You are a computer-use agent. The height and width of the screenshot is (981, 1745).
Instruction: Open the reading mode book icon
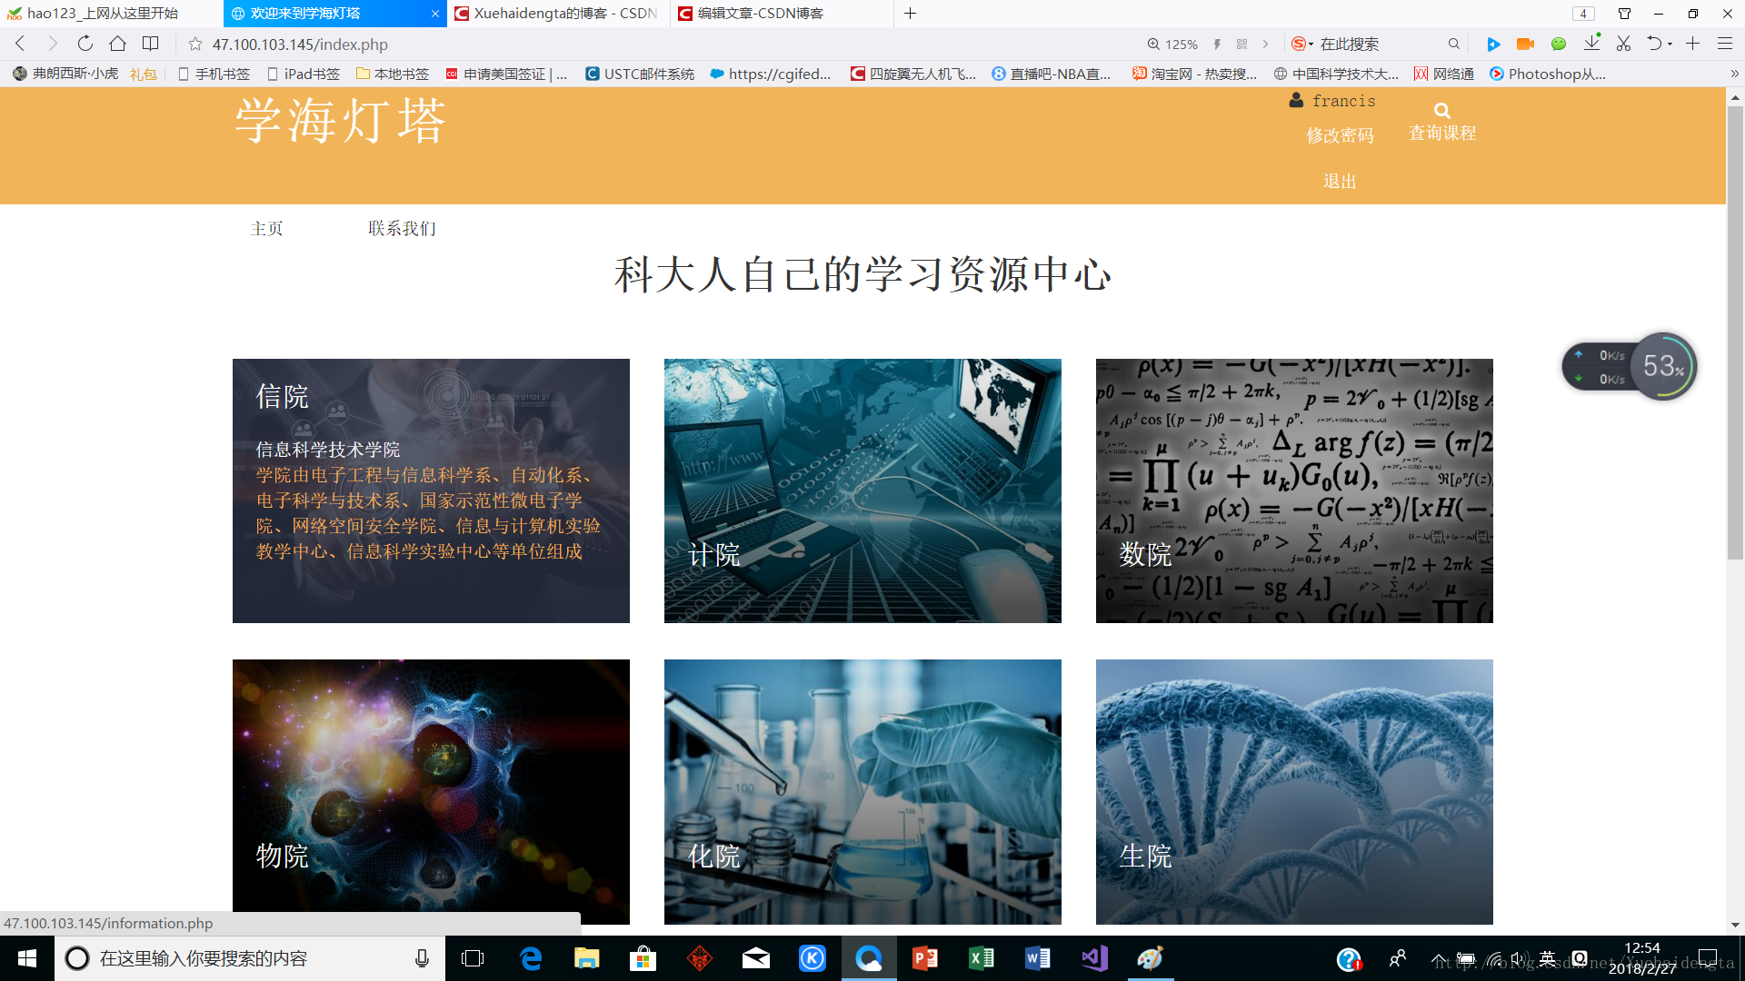point(151,44)
